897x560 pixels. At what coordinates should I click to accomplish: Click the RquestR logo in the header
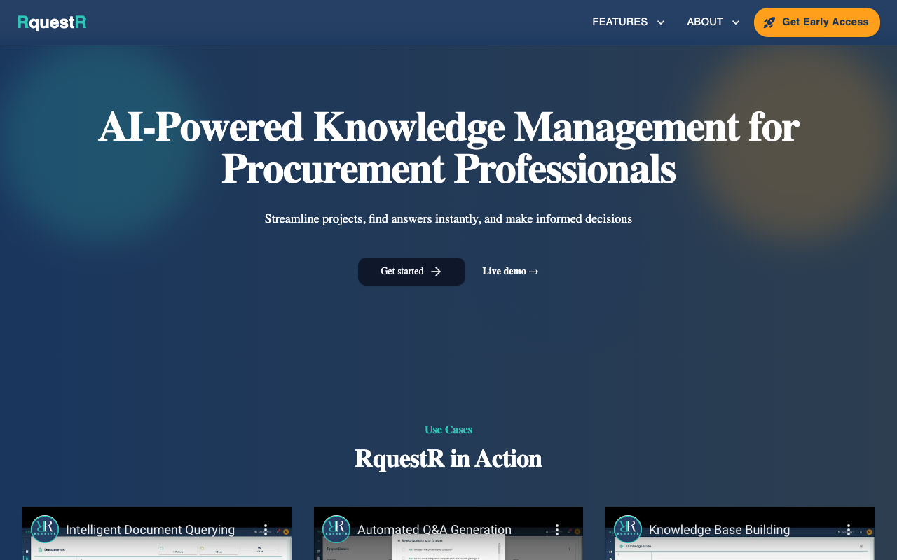[x=52, y=22]
